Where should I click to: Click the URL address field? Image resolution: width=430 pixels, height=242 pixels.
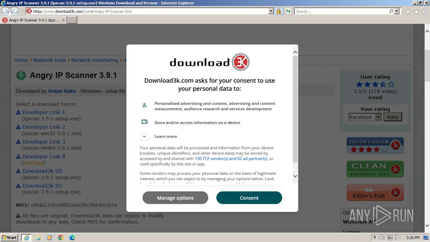point(149,11)
